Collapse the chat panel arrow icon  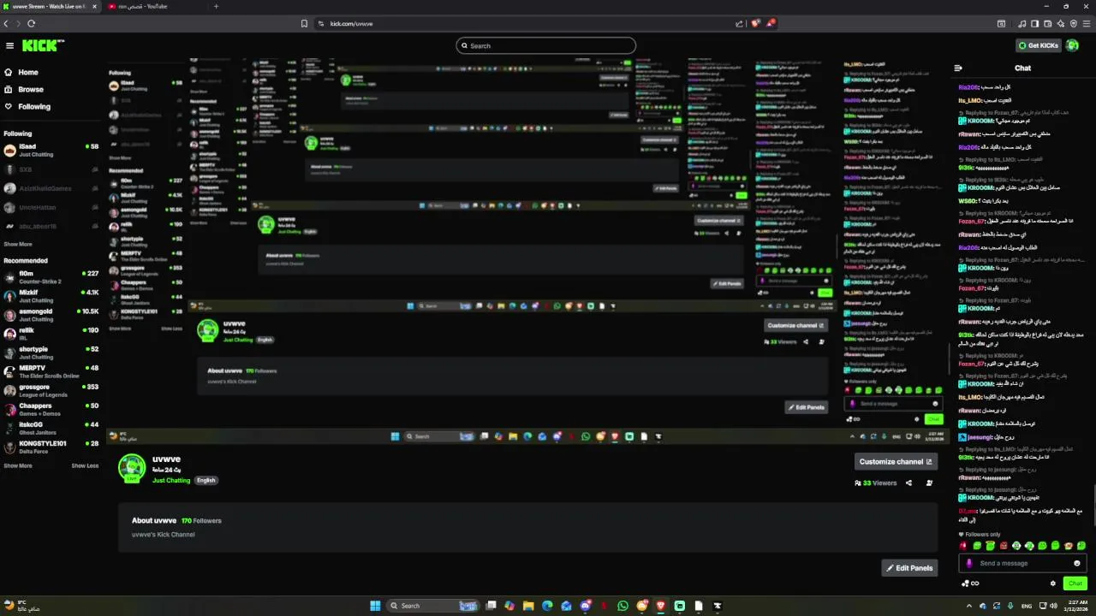tap(958, 68)
